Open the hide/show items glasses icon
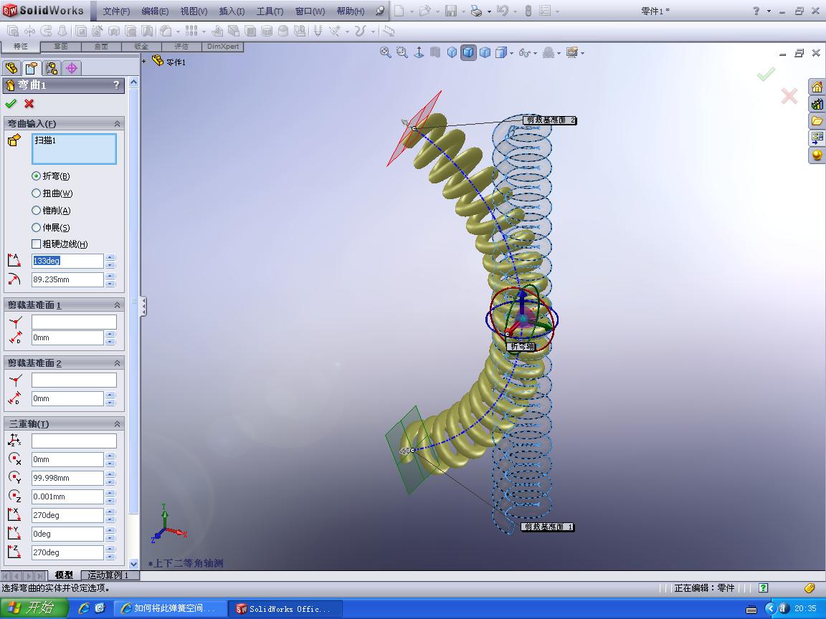Screen dimensions: 826x619 coord(524,52)
